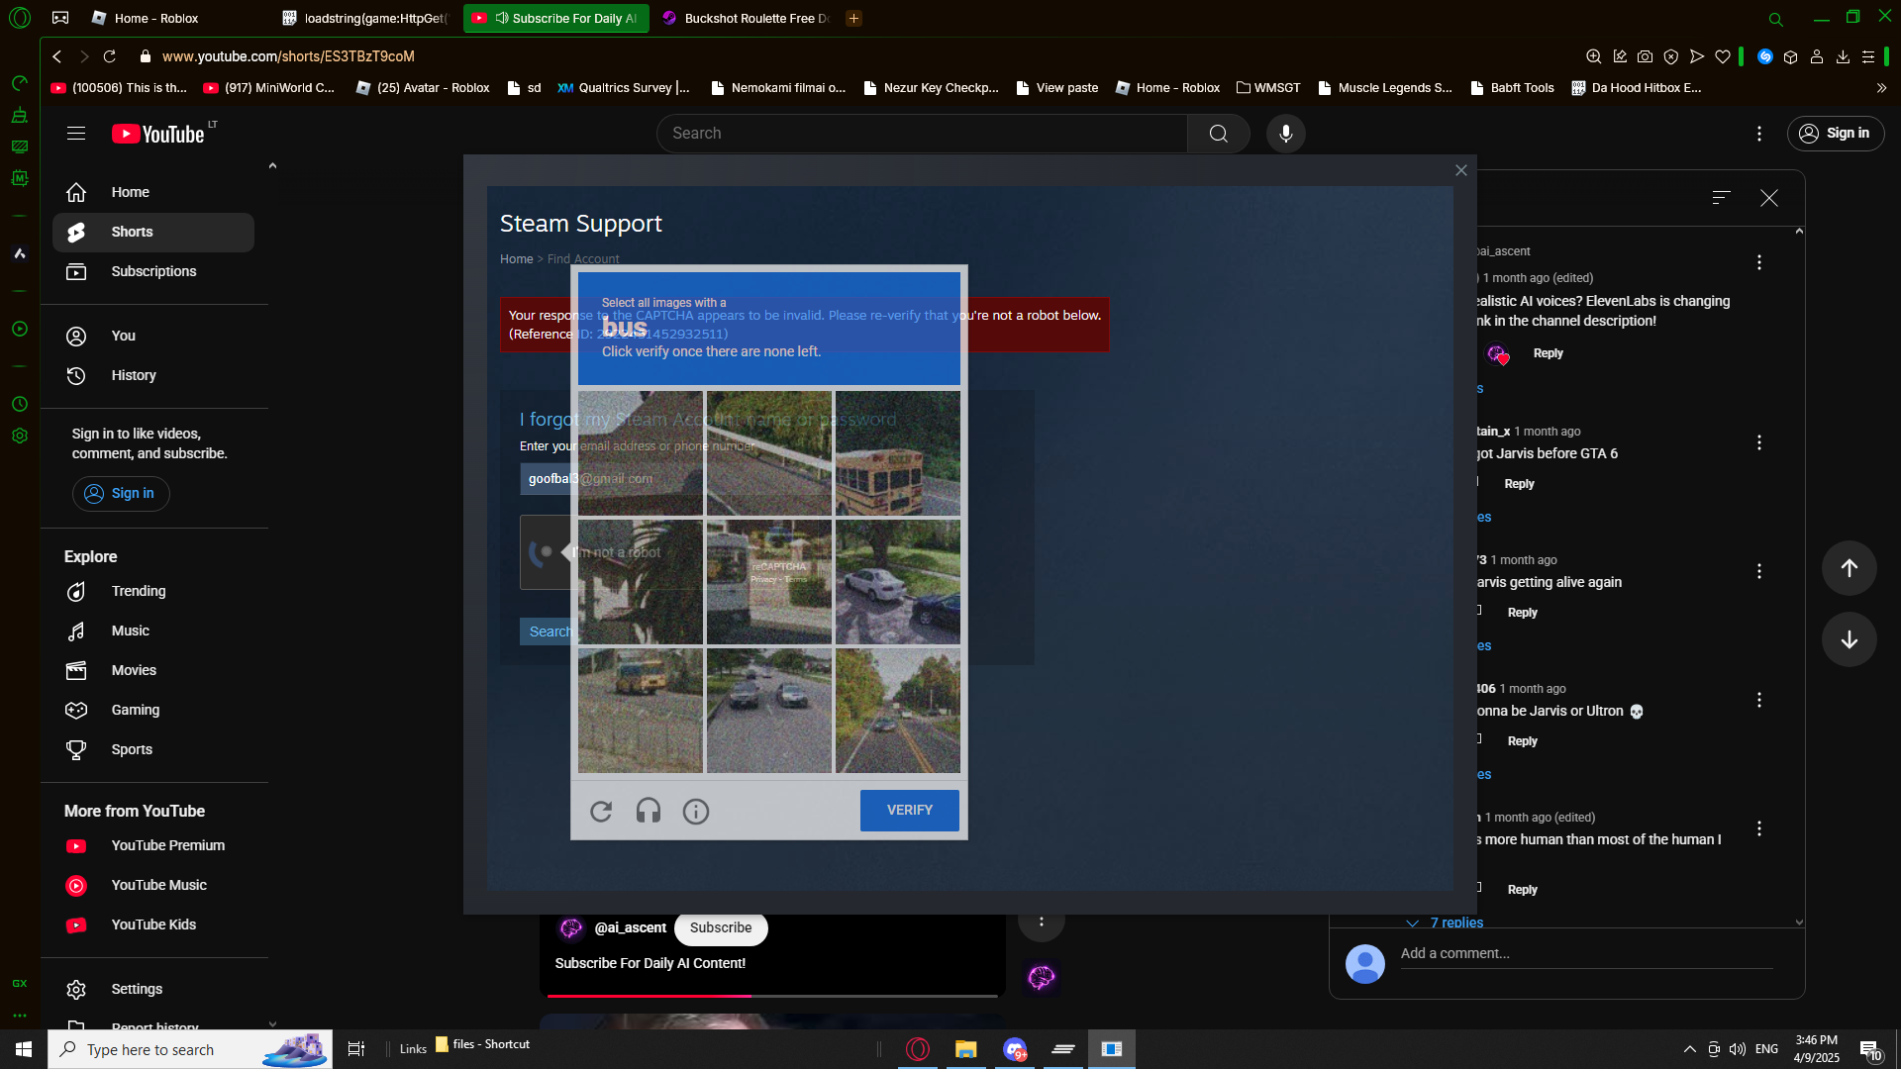
Task: Seek on the Short's red progress bar
Action: (x=772, y=995)
